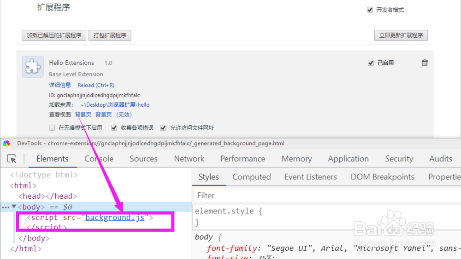Open the 详细信息 details link
This screenshot has width=461, height=259.
pyautogui.click(x=60, y=85)
